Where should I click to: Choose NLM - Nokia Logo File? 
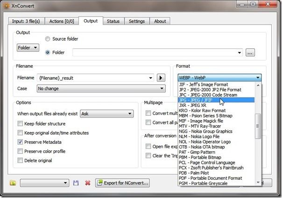coord(216,136)
